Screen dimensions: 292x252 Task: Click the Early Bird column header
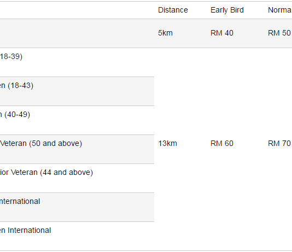(227, 10)
